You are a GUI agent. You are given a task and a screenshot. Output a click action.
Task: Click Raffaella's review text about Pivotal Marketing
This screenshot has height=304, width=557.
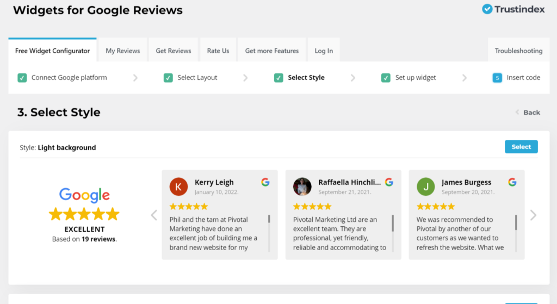click(x=339, y=233)
